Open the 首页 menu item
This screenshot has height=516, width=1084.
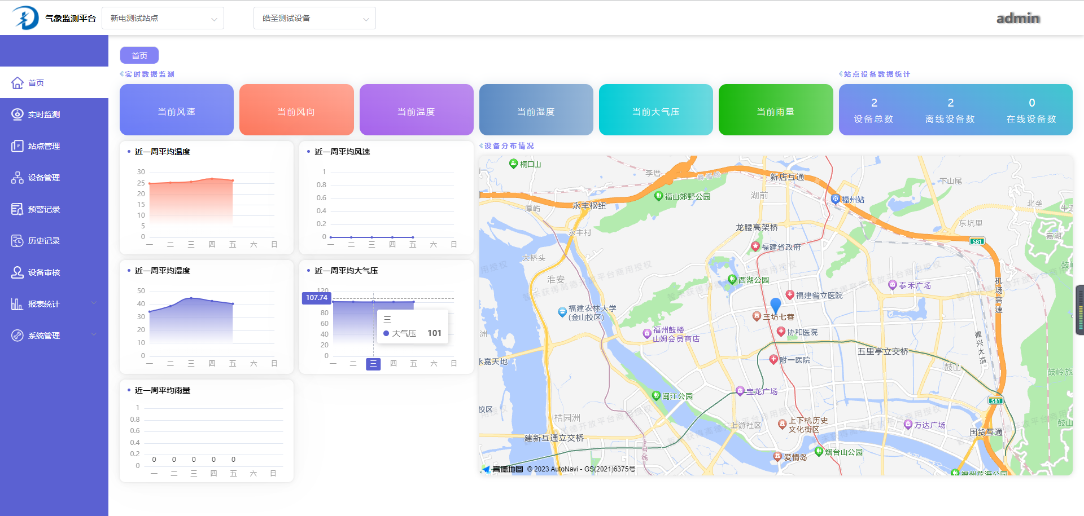54,83
